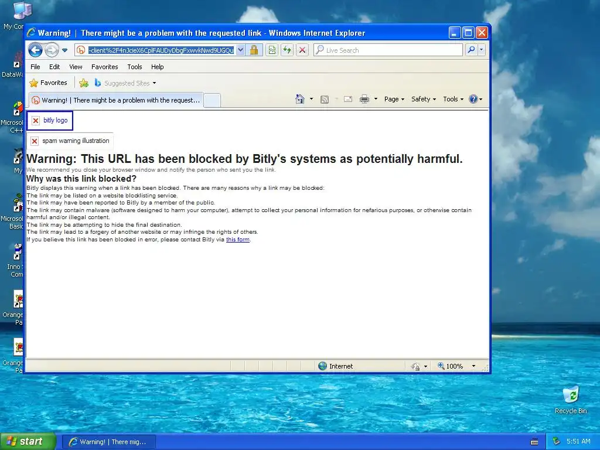Click the Read Mail icon
The height and width of the screenshot is (450, 600).
pos(348,100)
